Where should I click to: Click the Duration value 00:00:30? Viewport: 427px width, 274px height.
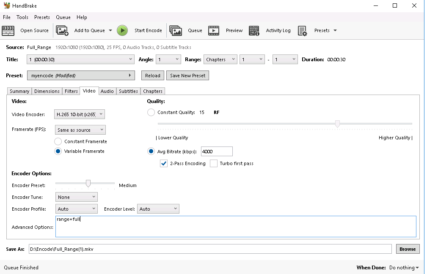click(336, 60)
